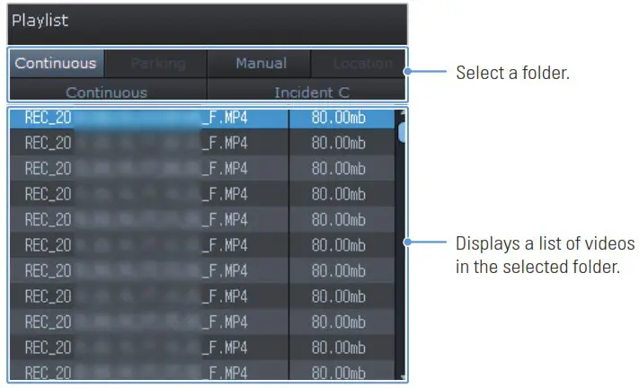Select the Continuous folder tab
The image size is (639, 388).
[56, 64]
